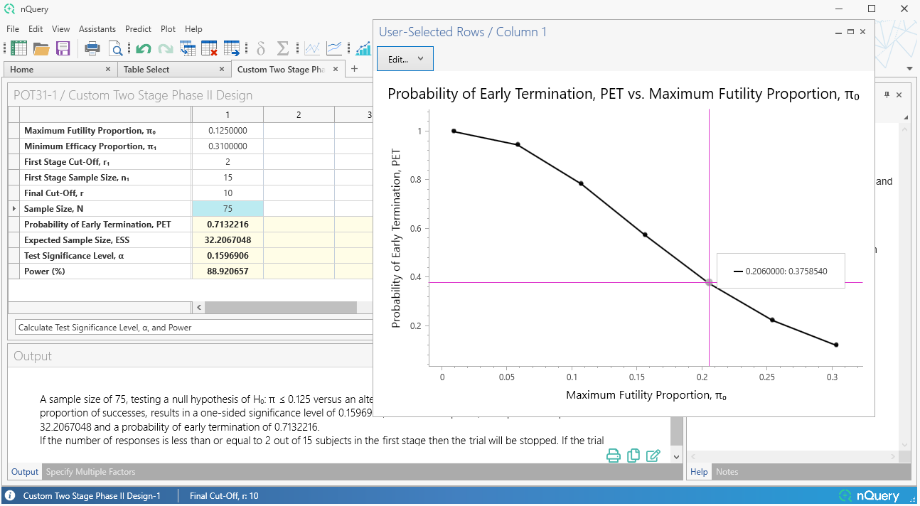Open the Predict menu
This screenshot has width=920, height=506.
138,29
